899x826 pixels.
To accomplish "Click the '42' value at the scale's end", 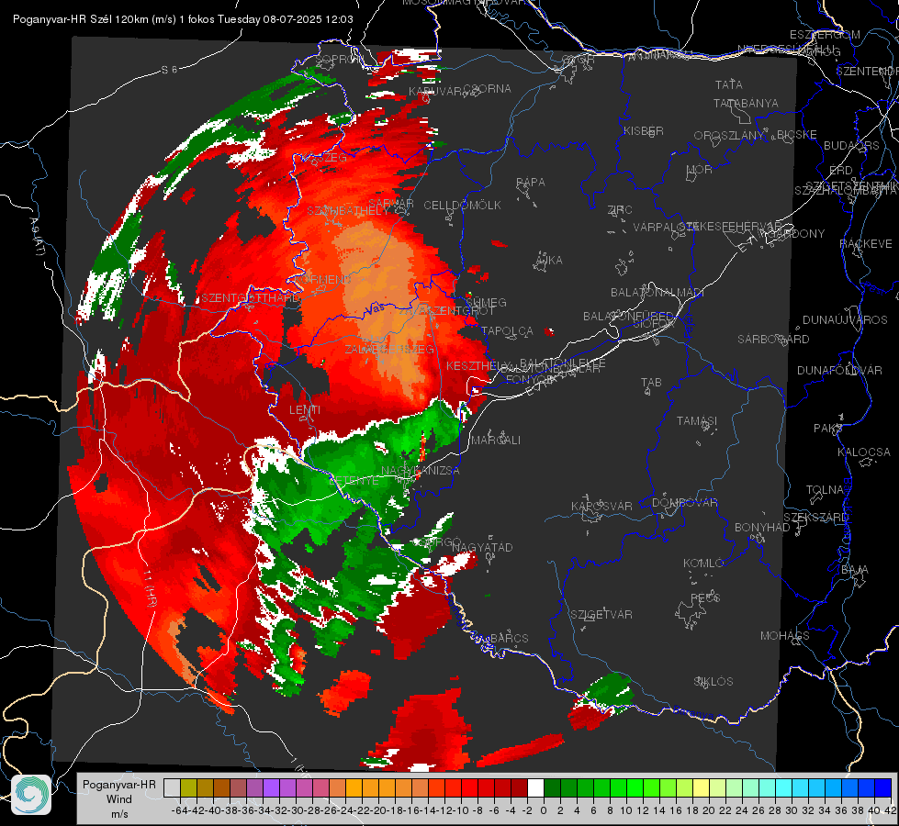I will tap(890, 810).
